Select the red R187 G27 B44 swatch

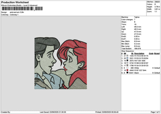pos(127,70)
